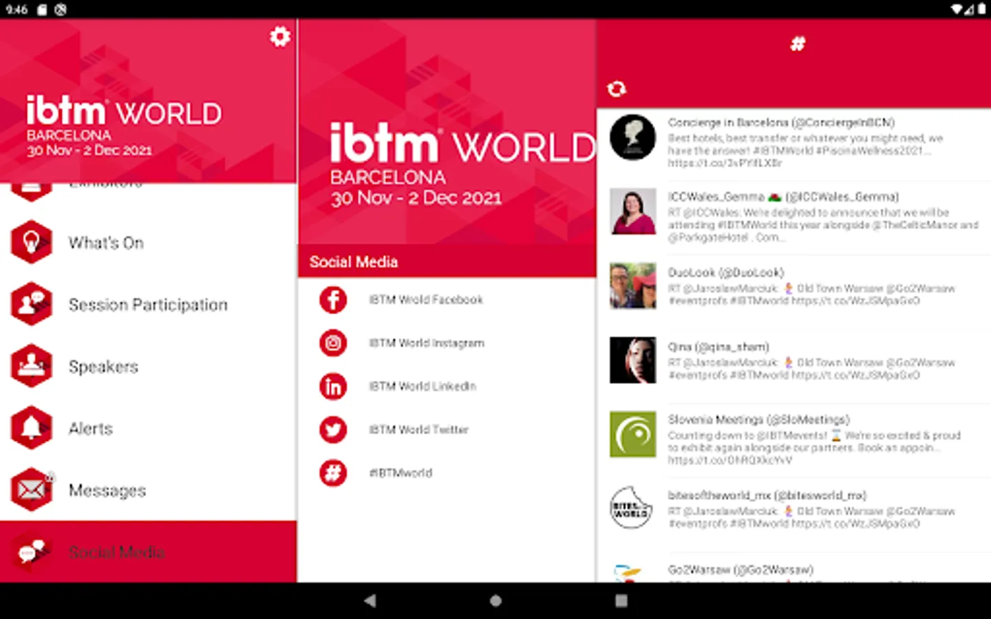Tap Android recent apps button
Screen dimensions: 991x619
click(621, 600)
